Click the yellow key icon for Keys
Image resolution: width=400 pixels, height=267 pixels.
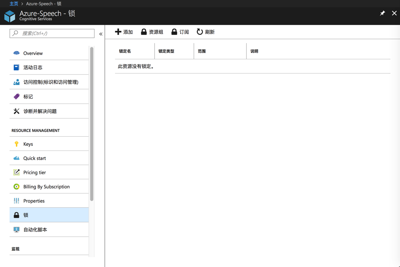click(x=16, y=144)
